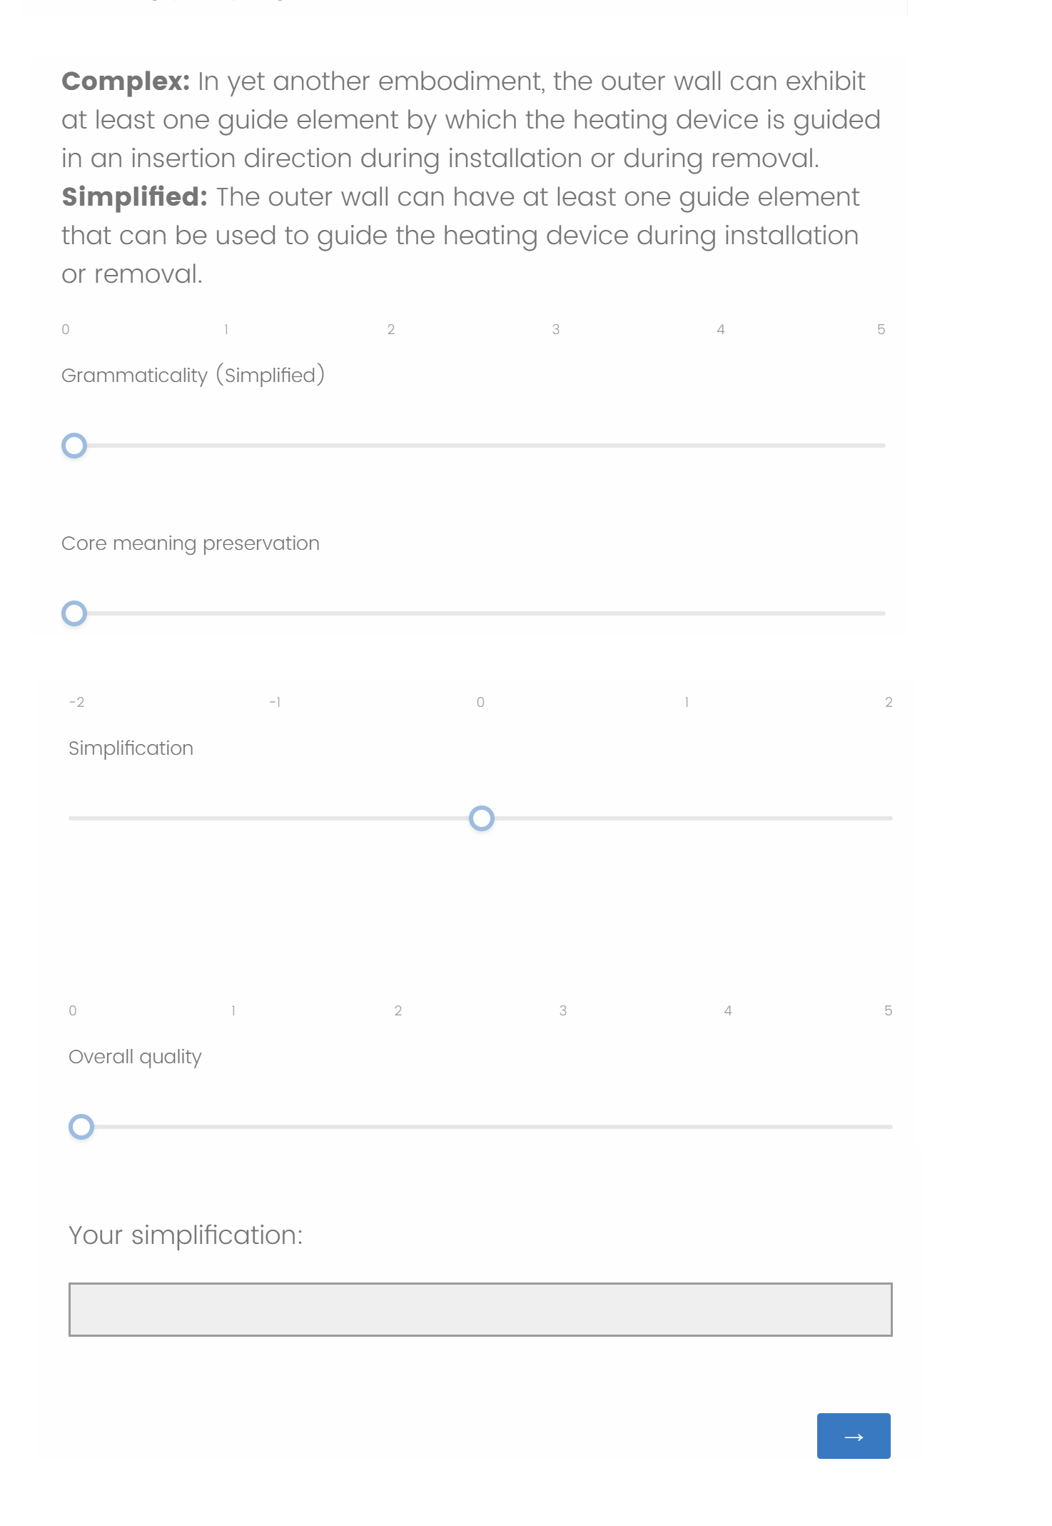Click tick label 0 above Overall quality

73,1010
